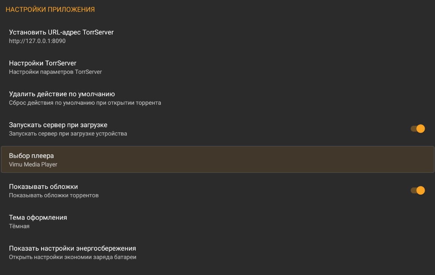Click the 'Запускать сервер при загрузке' title label
The width and height of the screenshot is (435, 275).
58,125
